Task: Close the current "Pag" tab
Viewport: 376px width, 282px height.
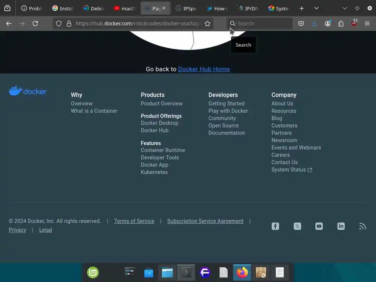Action: (163, 8)
